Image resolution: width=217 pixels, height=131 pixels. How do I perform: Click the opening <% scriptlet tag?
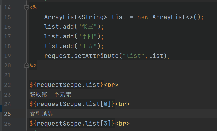pos(33,8)
